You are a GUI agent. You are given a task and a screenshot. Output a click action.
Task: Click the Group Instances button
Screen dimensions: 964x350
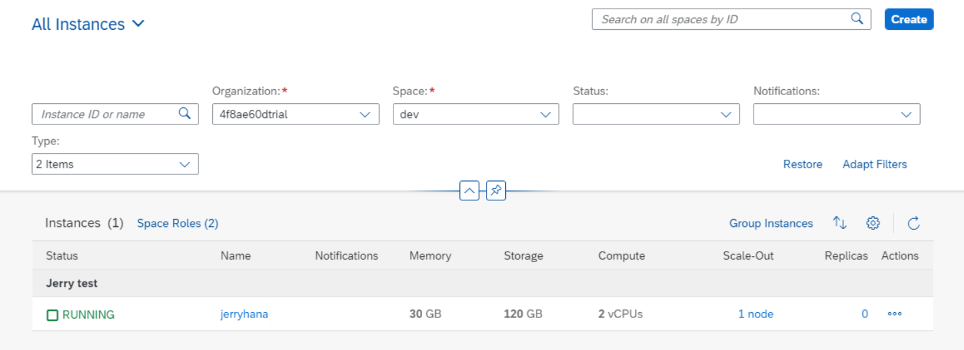coord(770,224)
